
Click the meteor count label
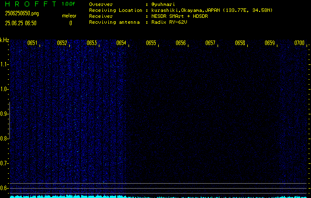click(x=69, y=16)
